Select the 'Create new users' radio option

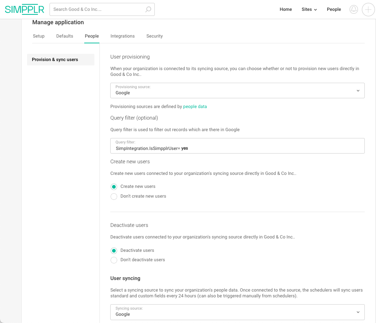[x=114, y=187]
